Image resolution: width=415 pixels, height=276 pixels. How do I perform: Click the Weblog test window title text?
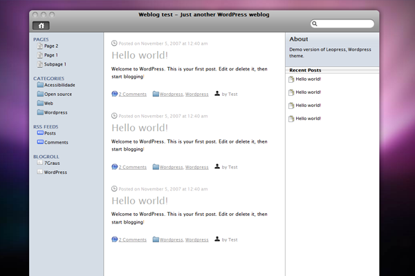tap(204, 14)
